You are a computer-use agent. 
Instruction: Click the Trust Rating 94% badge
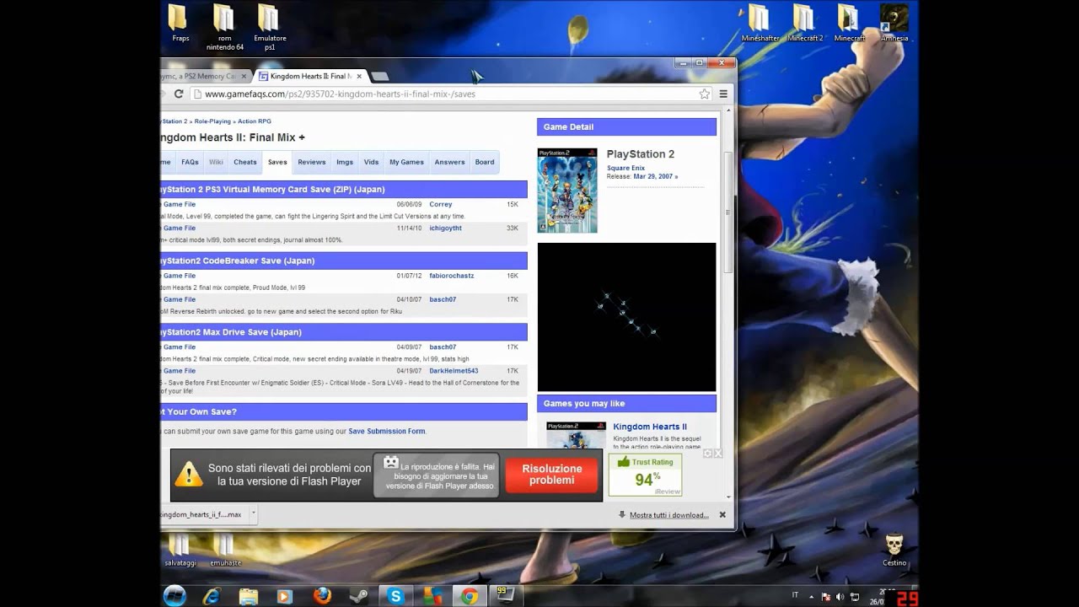coord(645,475)
